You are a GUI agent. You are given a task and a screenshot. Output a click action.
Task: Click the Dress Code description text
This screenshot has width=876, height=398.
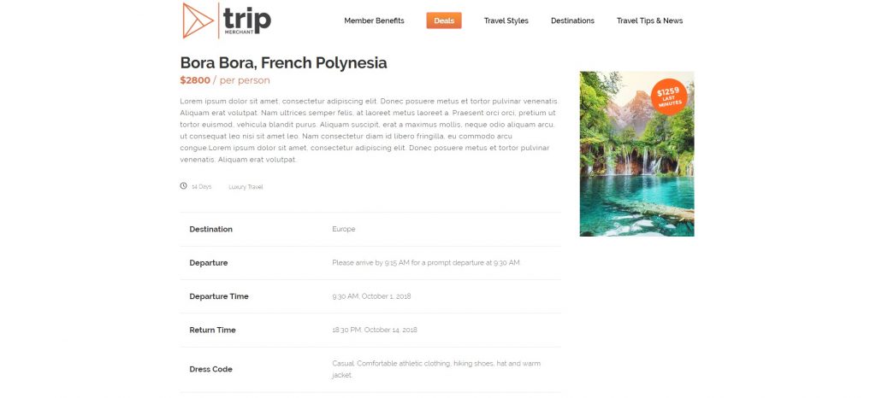436,369
